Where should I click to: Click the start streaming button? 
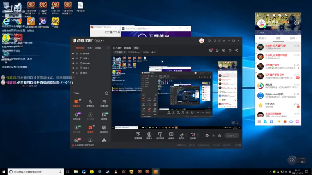(232, 135)
